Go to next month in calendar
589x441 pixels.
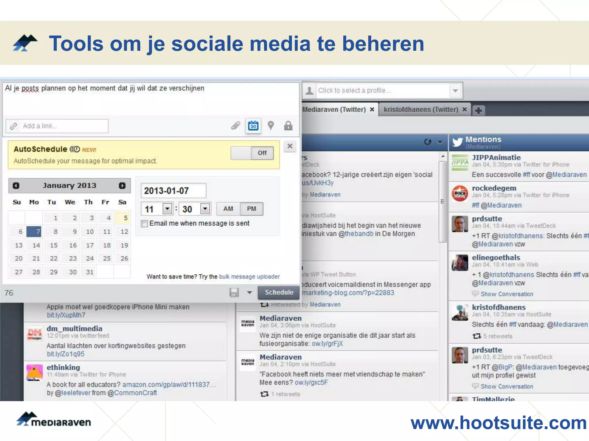122,186
